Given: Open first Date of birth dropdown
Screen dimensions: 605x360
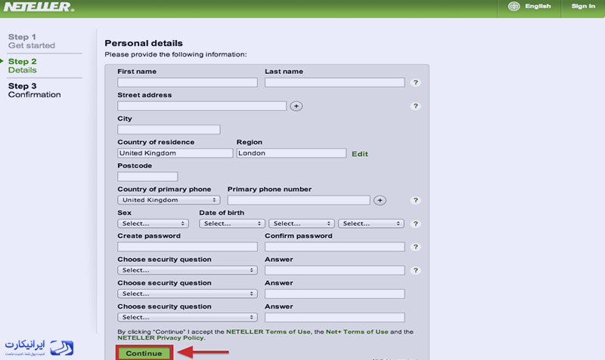Looking at the screenshot, I should click(232, 223).
